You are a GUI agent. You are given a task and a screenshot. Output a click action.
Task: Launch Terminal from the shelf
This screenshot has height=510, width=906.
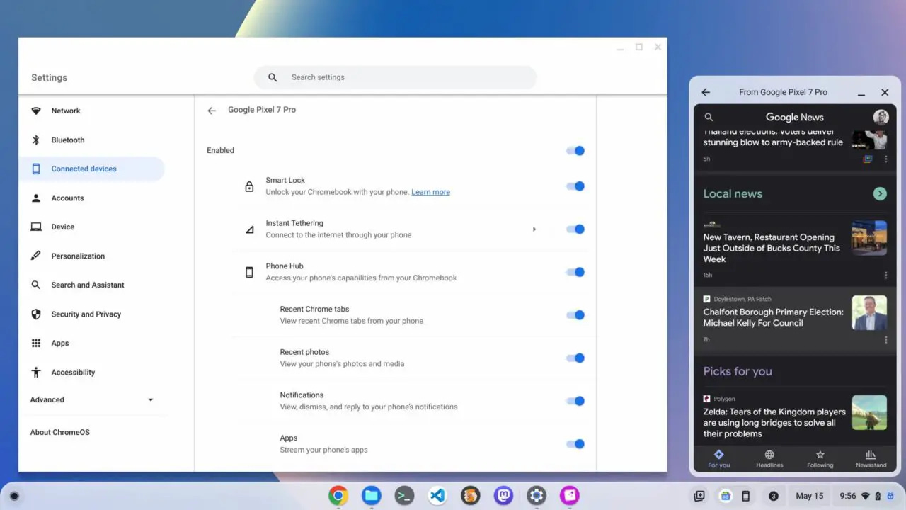tap(404, 496)
